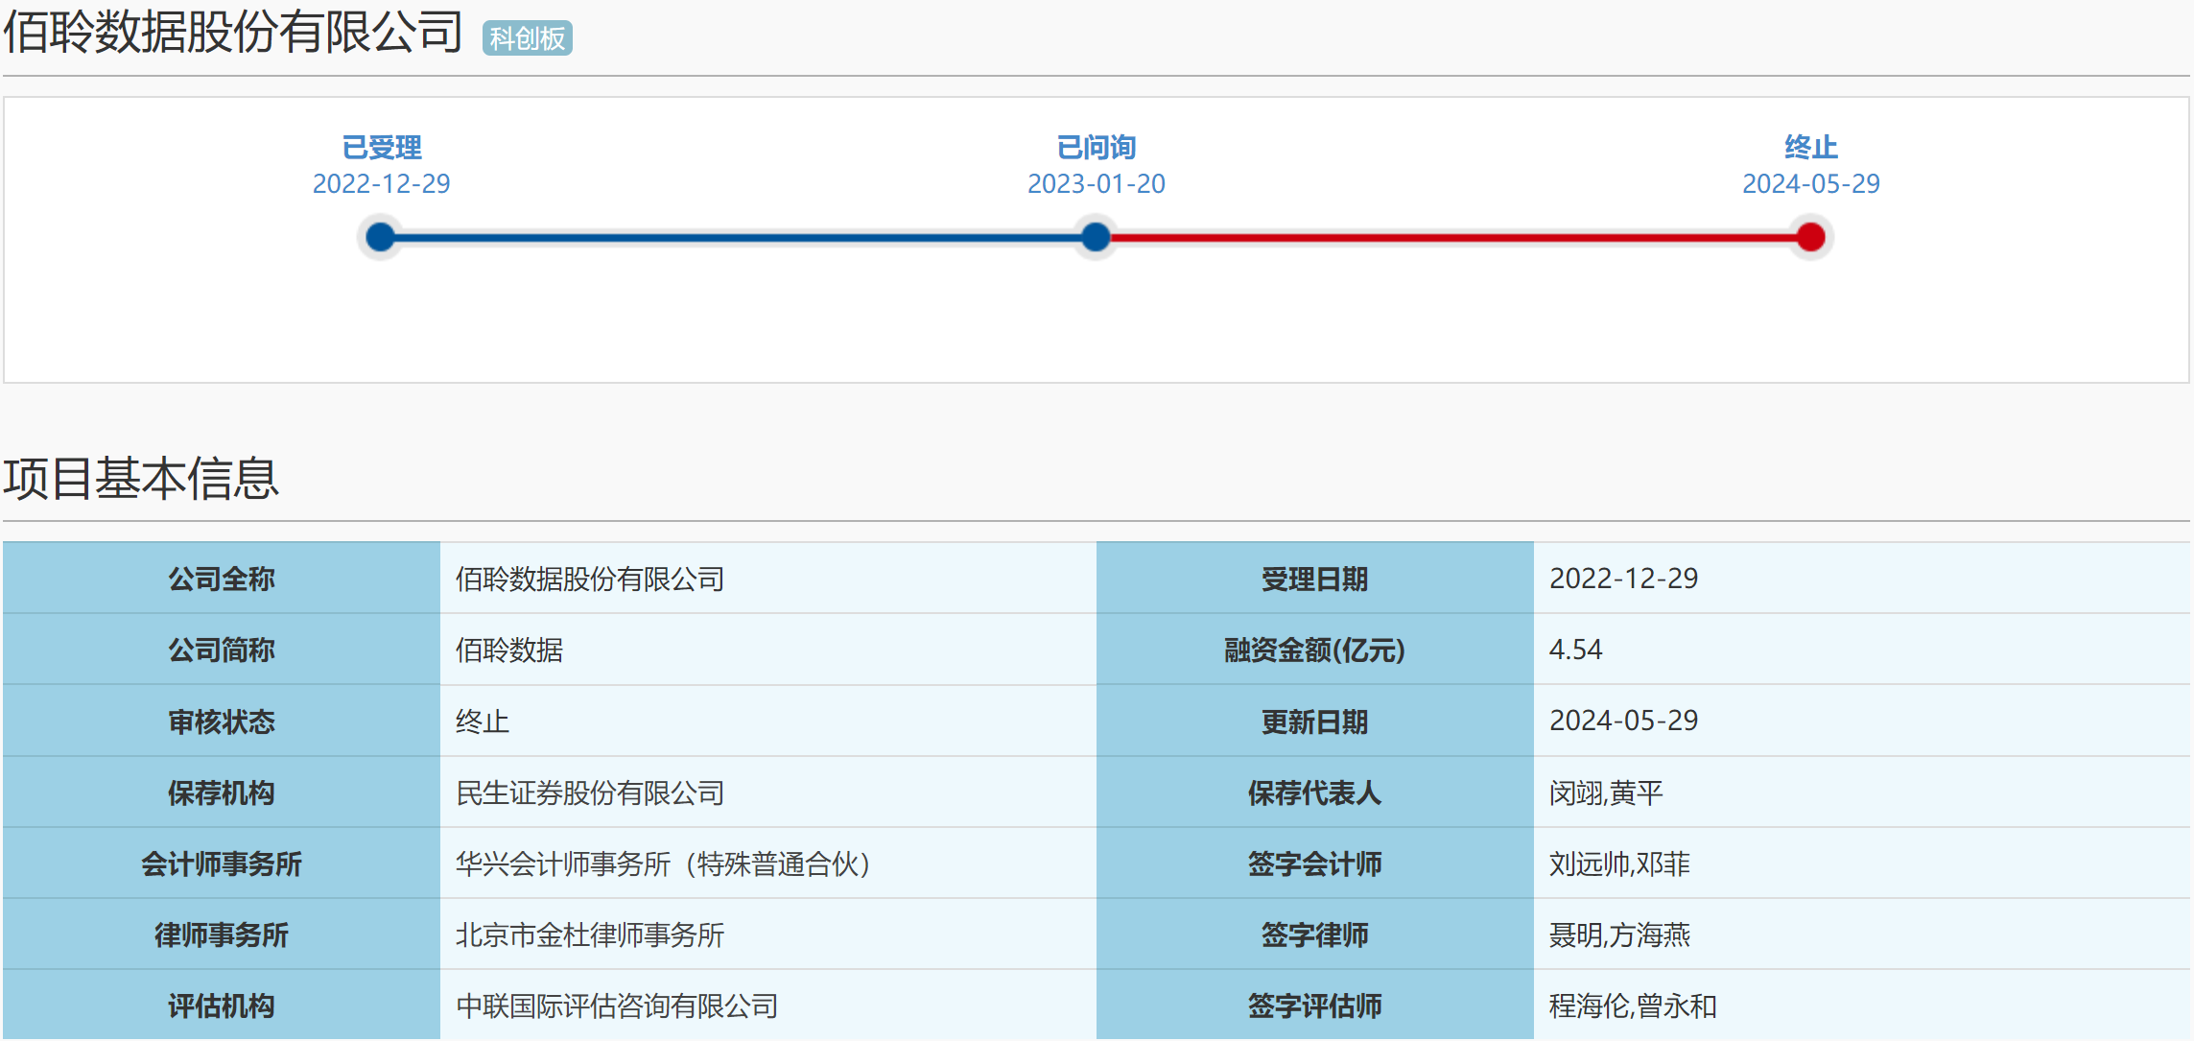Viewport: 2194px width, 1041px height.
Task: Click the 签字评估师 header cell
Action: coord(1314,1006)
